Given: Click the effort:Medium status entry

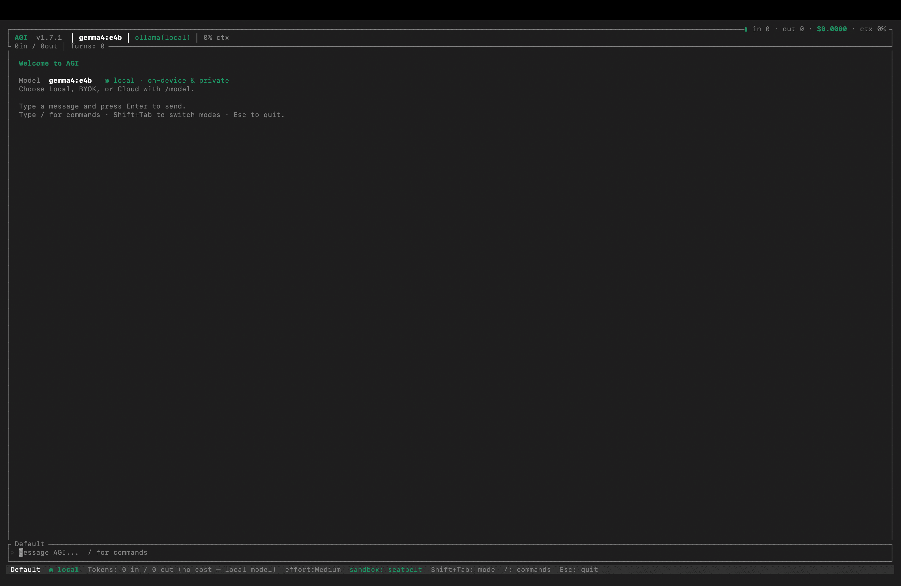Looking at the screenshot, I should coord(313,570).
